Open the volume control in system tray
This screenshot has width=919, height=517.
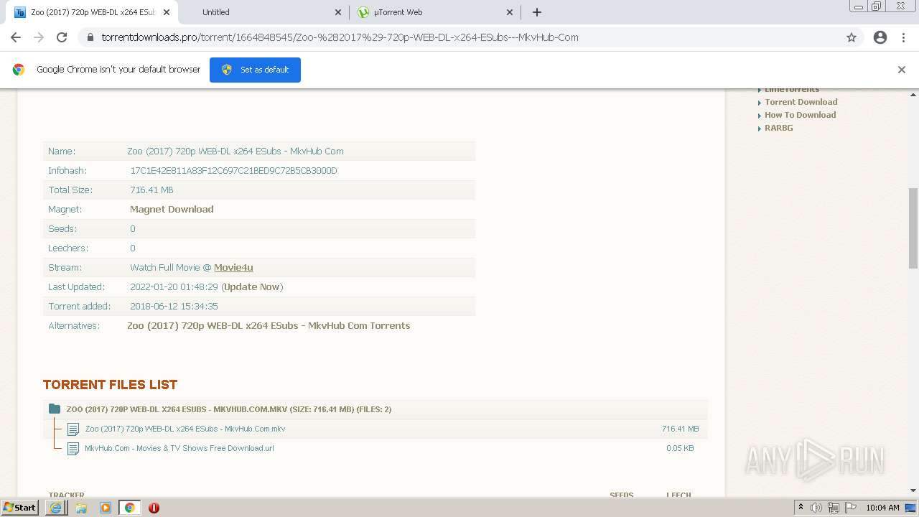point(816,508)
